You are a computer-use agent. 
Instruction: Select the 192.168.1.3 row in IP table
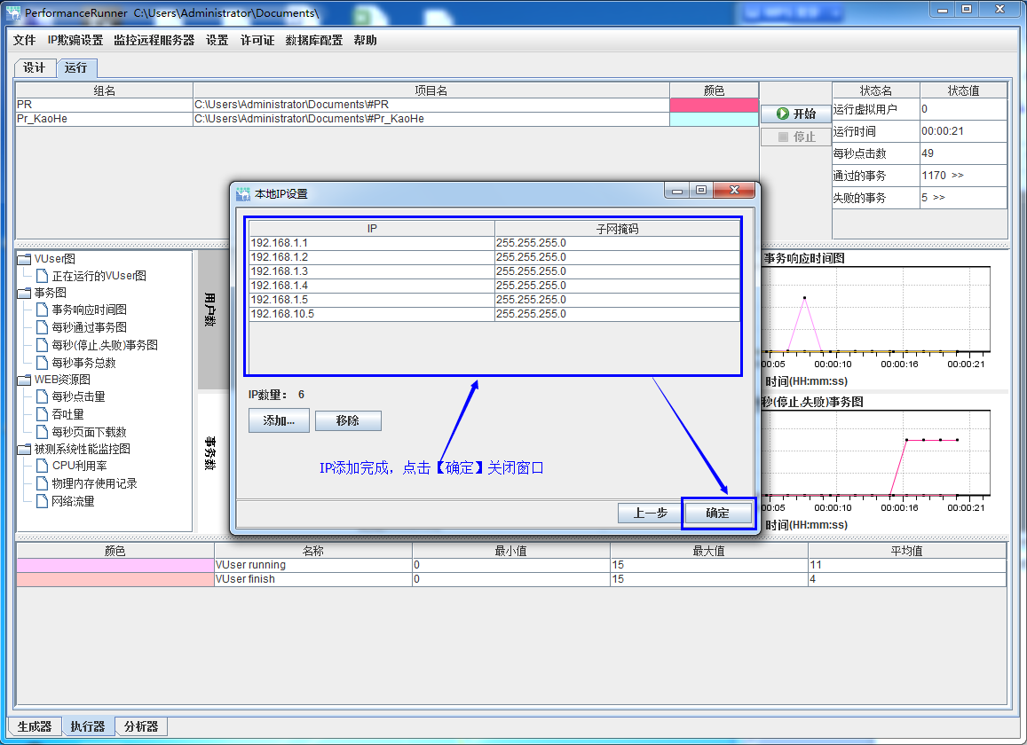click(x=371, y=271)
